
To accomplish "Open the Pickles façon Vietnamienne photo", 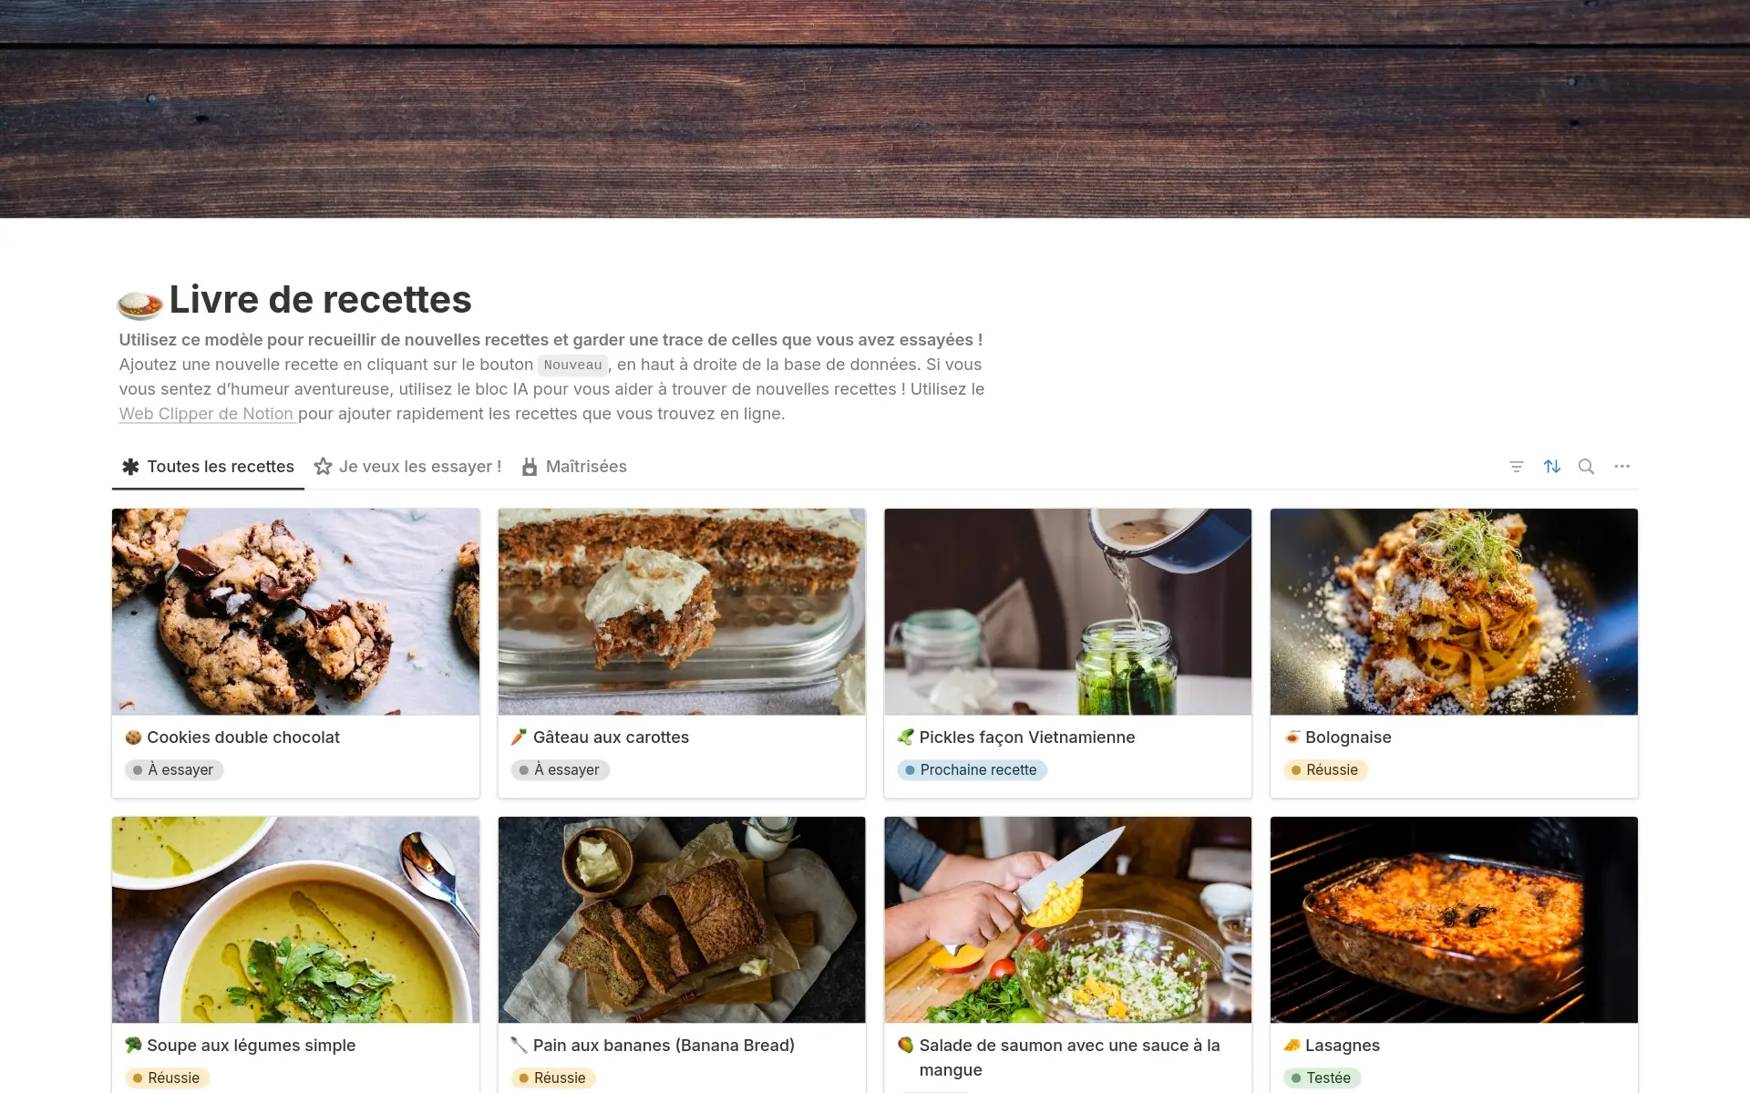I will tap(1067, 612).
